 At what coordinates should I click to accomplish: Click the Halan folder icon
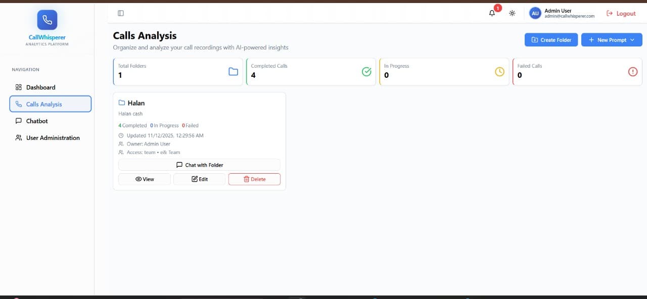click(x=121, y=103)
